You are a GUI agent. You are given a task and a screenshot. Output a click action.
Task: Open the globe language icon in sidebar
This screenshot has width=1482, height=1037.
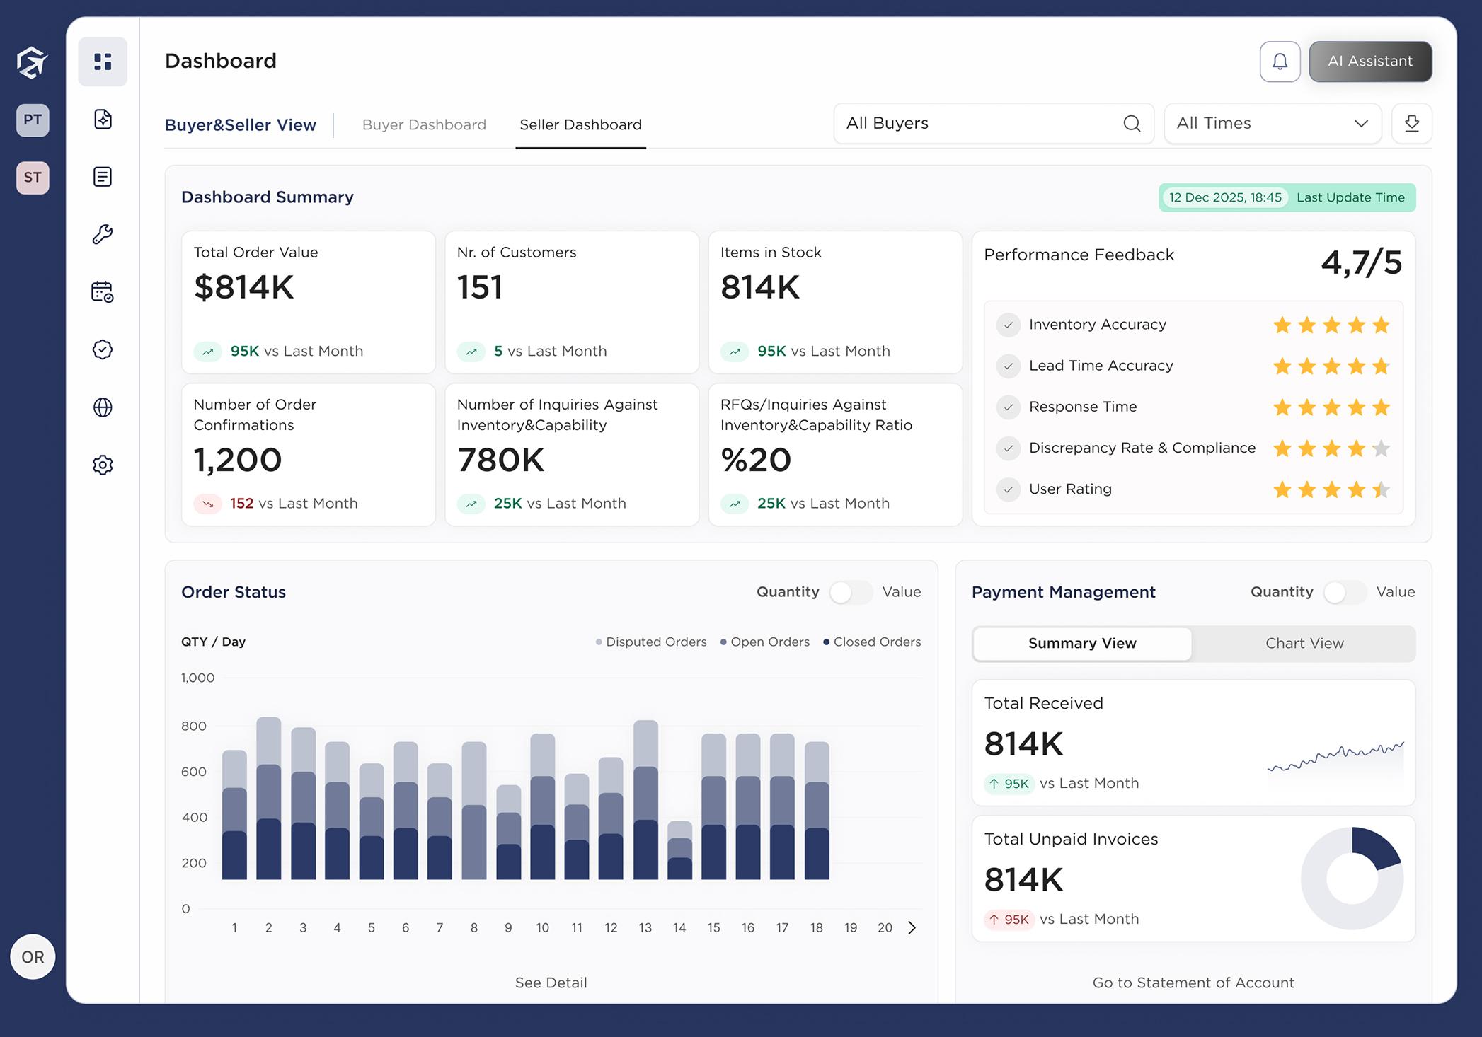coord(103,407)
